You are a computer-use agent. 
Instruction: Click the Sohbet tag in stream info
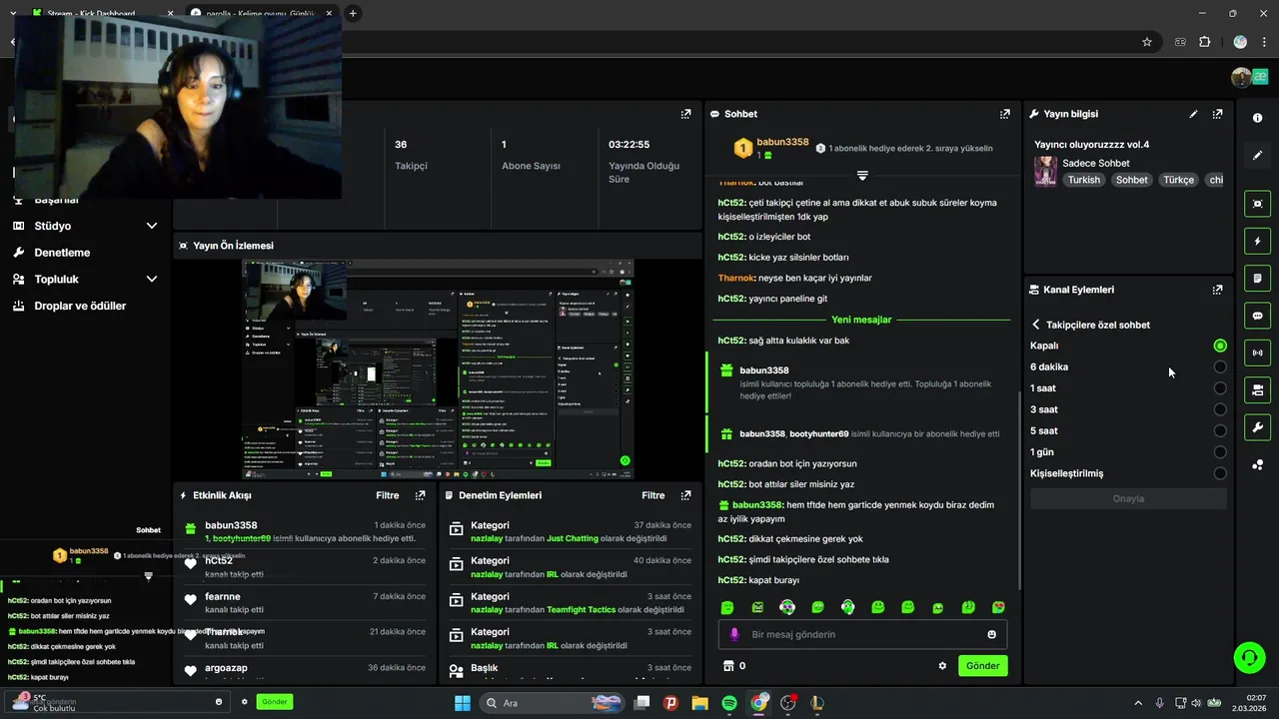(1131, 180)
